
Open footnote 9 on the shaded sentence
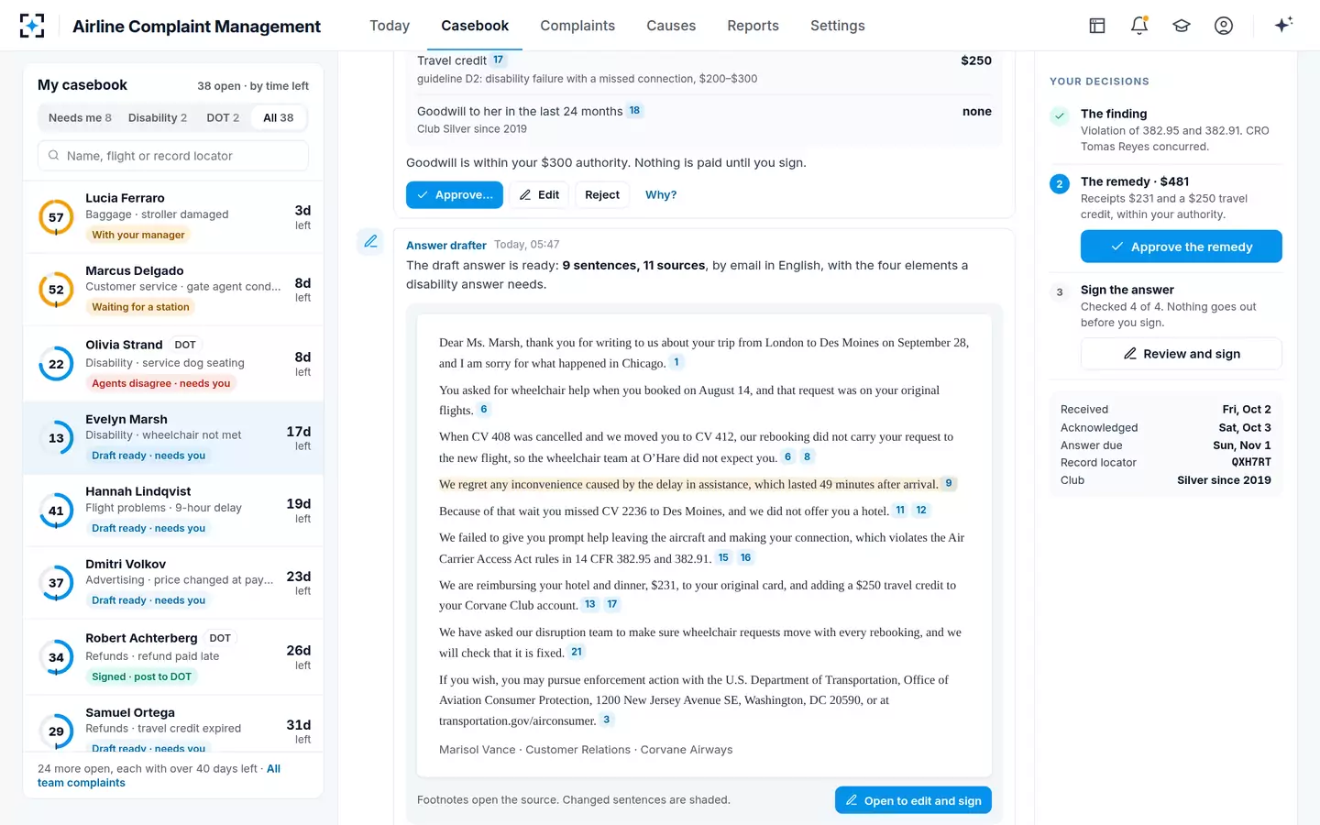[x=949, y=483]
